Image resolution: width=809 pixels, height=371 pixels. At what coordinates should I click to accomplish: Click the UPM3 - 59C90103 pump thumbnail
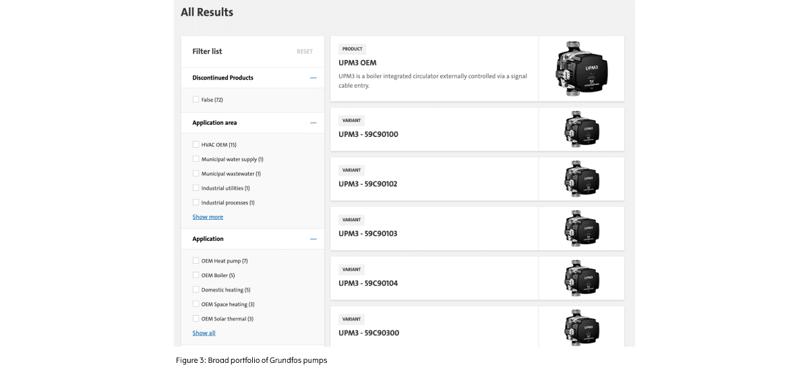pyautogui.click(x=581, y=229)
